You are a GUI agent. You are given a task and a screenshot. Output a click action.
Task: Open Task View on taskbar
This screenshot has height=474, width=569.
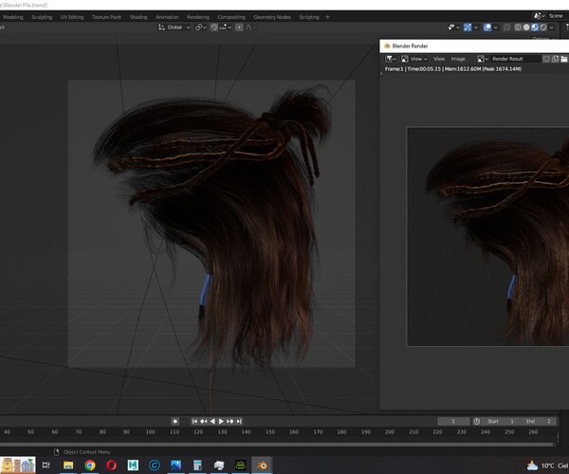[46, 465]
